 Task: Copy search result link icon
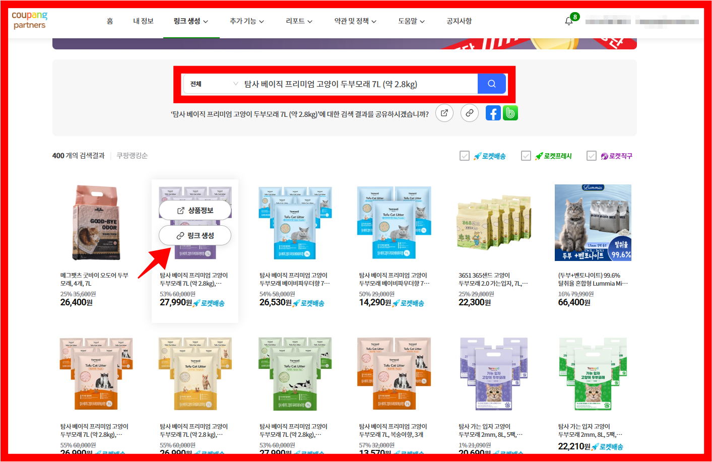(x=470, y=113)
